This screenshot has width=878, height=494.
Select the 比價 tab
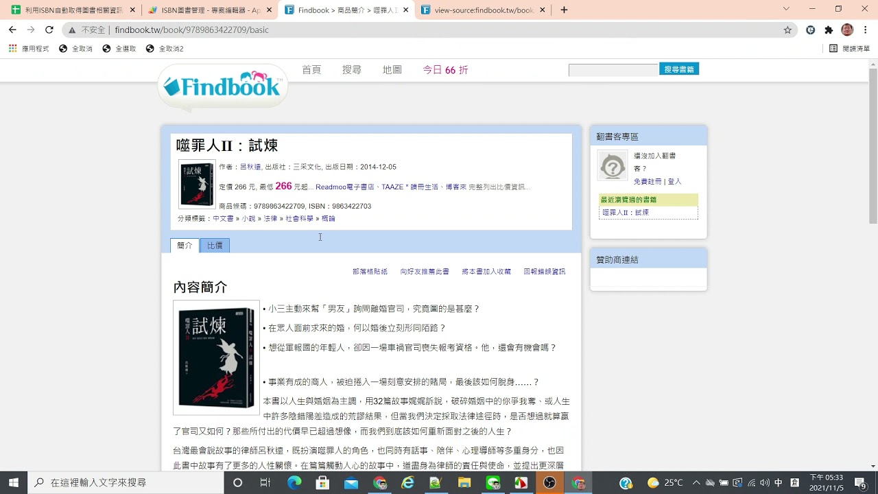point(215,246)
